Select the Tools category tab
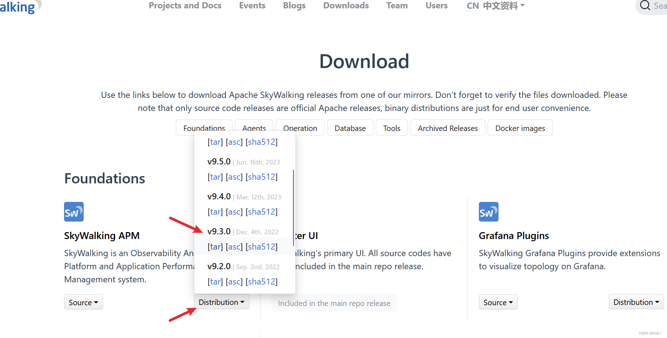 click(392, 128)
